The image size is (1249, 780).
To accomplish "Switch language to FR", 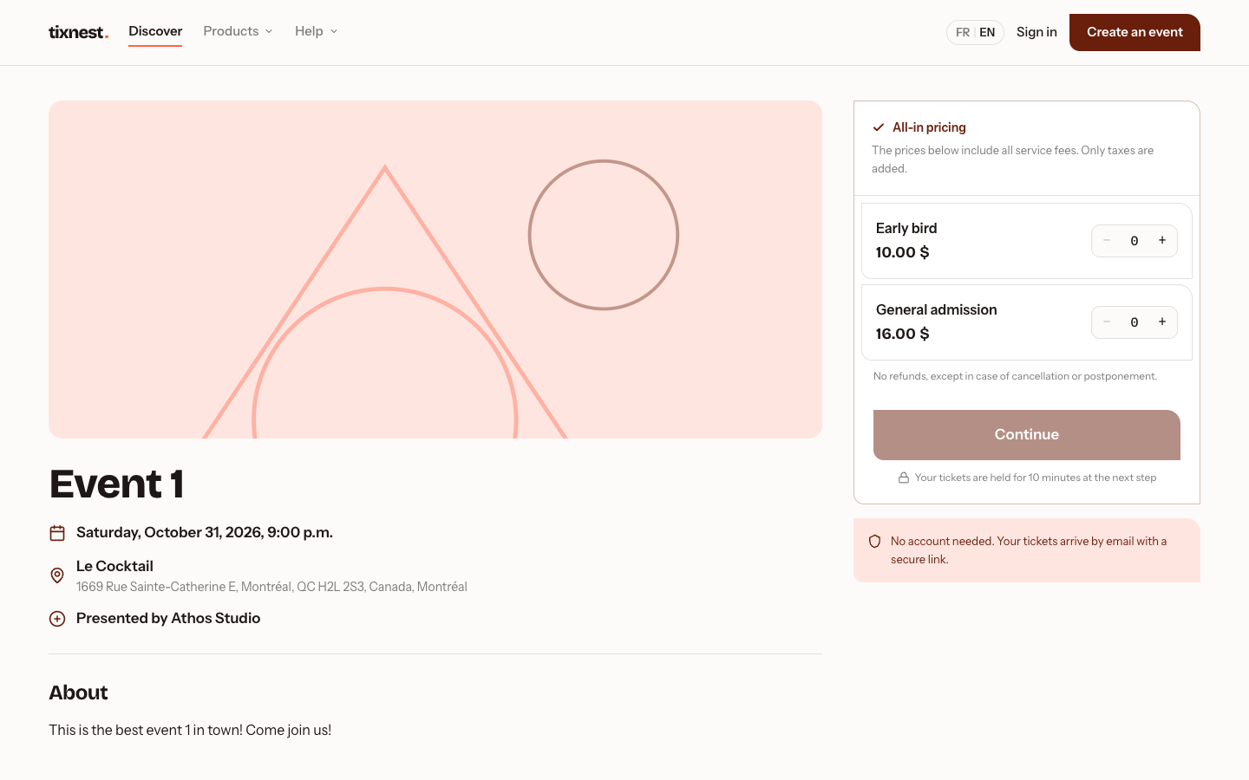I will tap(963, 32).
